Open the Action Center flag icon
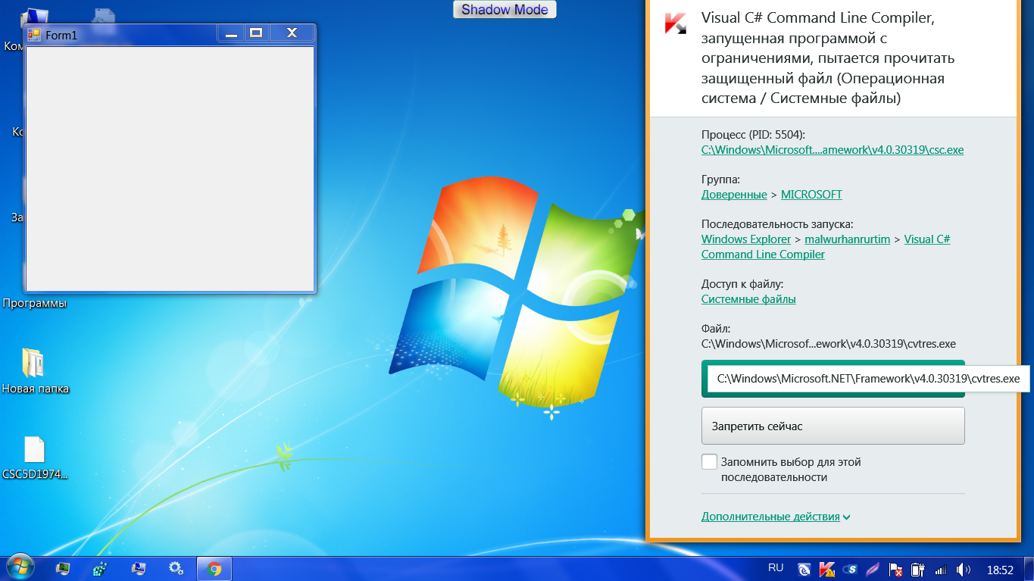 pos(895,569)
